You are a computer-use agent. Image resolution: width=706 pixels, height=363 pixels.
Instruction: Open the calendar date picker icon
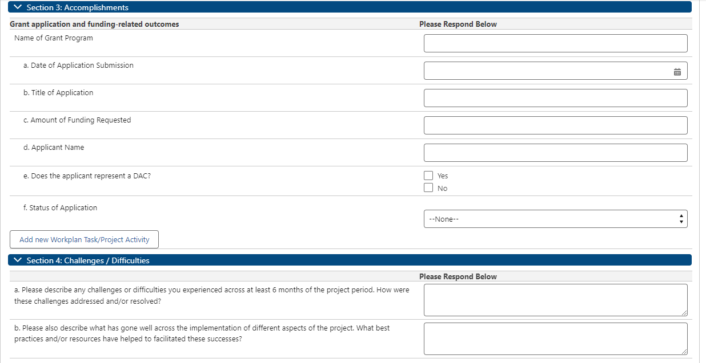pos(677,72)
